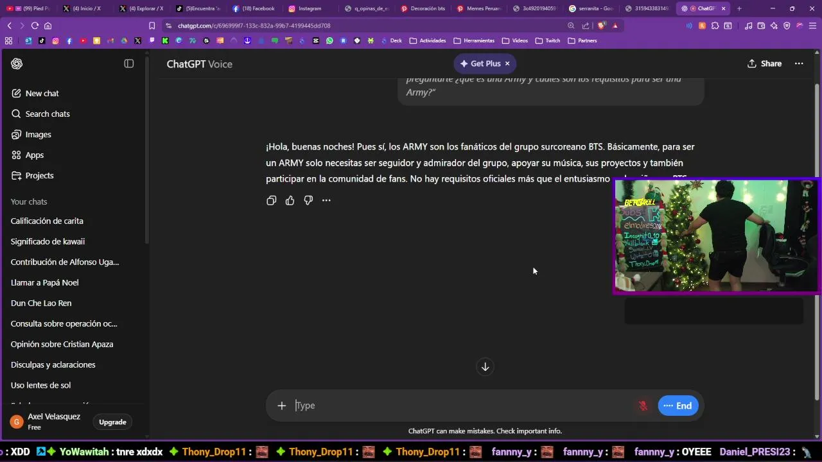This screenshot has width=822, height=462.
Task: Open chat Uso lentes de sol
Action: [40, 385]
